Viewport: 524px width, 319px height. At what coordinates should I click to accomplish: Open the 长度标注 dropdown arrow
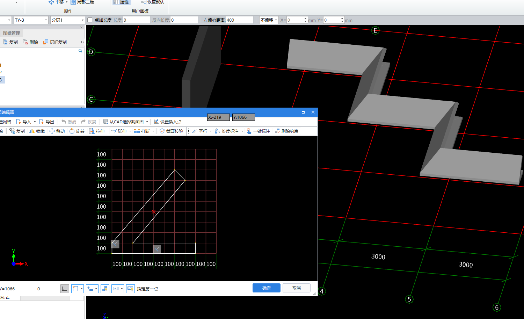242,131
